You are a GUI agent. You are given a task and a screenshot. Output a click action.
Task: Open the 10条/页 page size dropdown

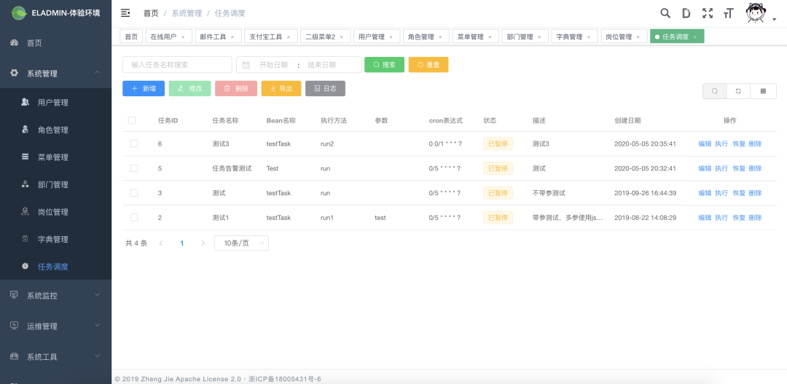241,243
